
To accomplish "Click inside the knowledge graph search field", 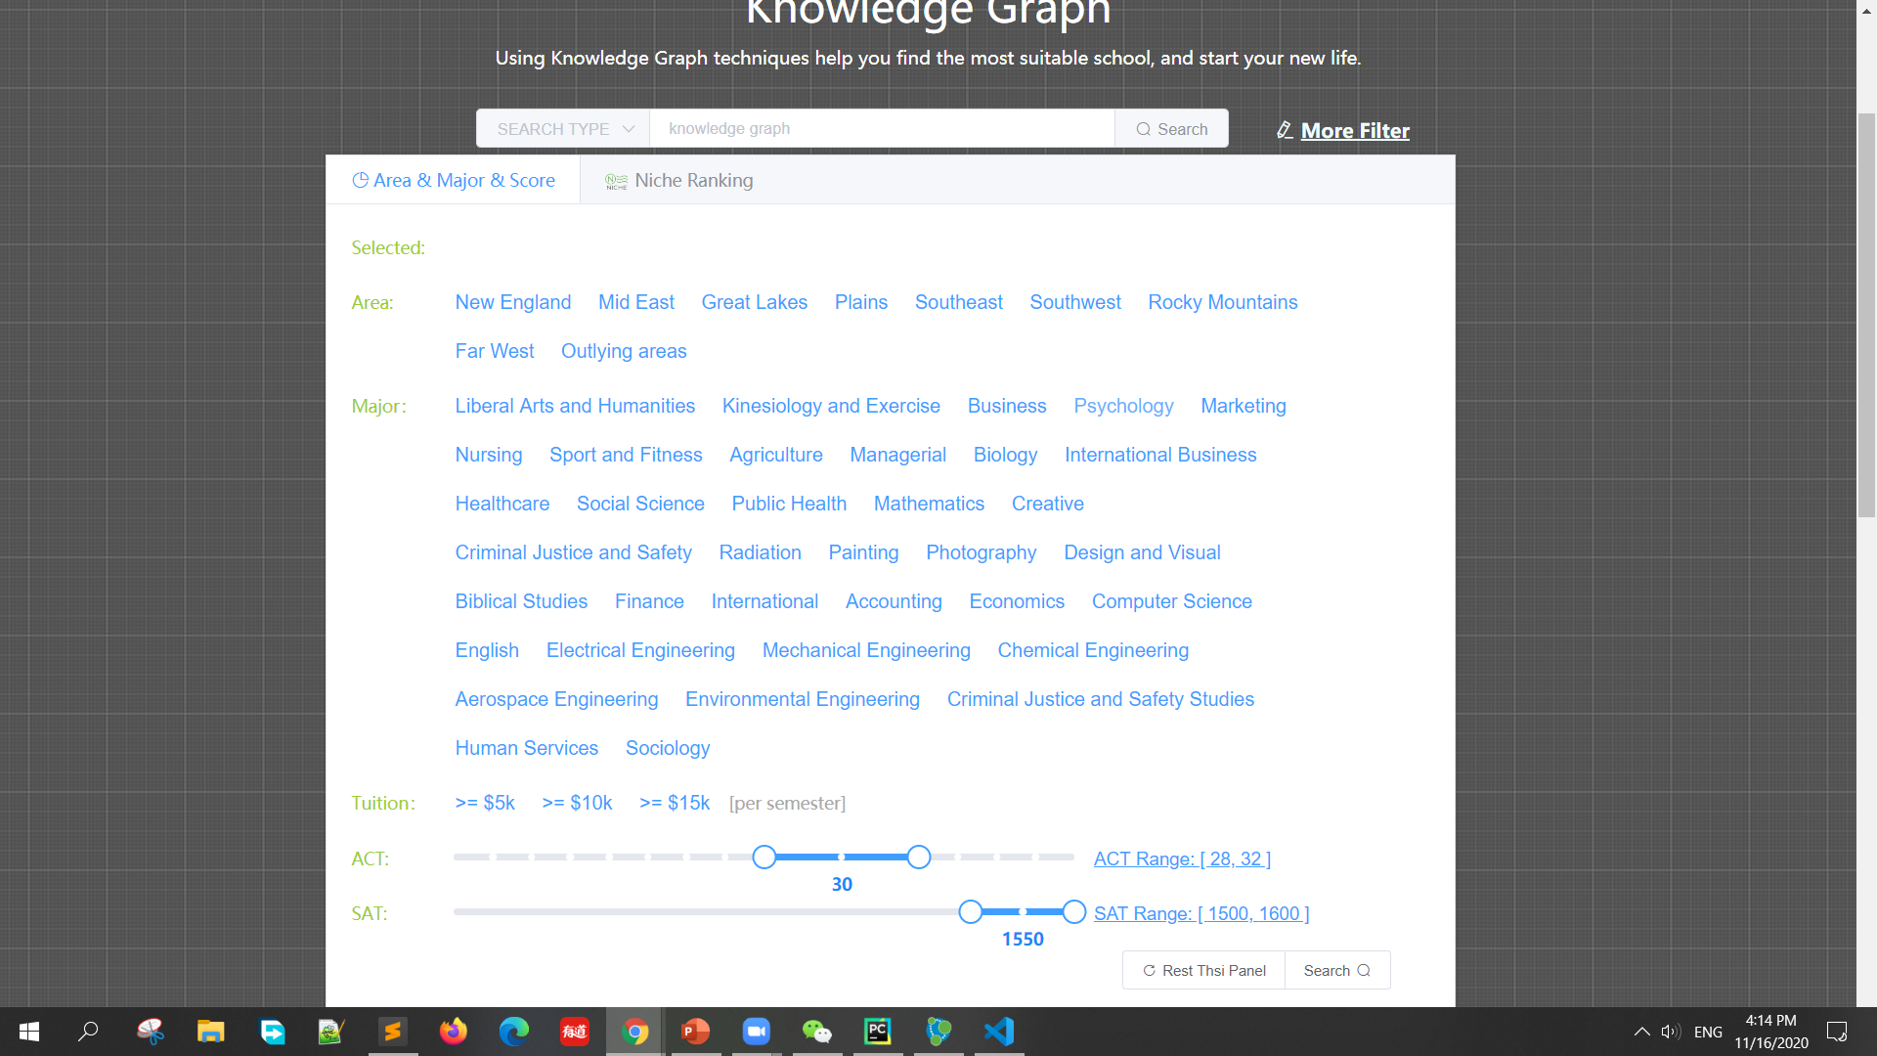I will coord(880,128).
